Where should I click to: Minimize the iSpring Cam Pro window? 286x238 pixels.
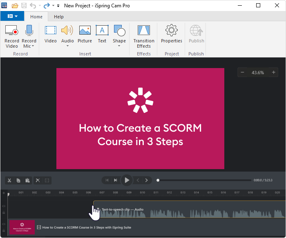click(240, 5)
